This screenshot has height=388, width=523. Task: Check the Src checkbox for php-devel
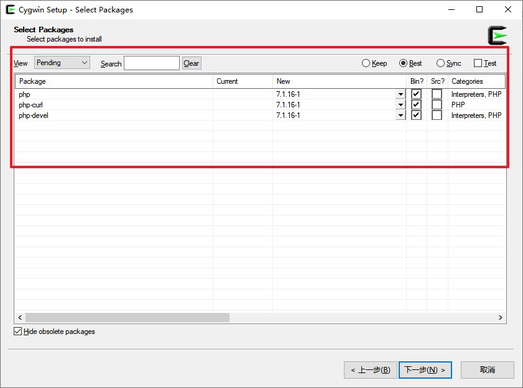coord(437,115)
